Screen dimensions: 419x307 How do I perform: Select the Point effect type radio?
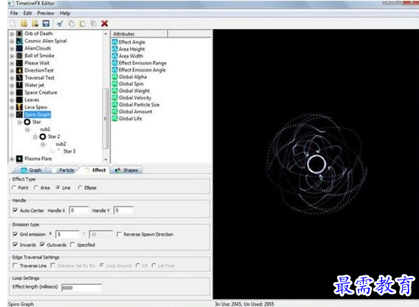pyautogui.click(x=14, y=188)
